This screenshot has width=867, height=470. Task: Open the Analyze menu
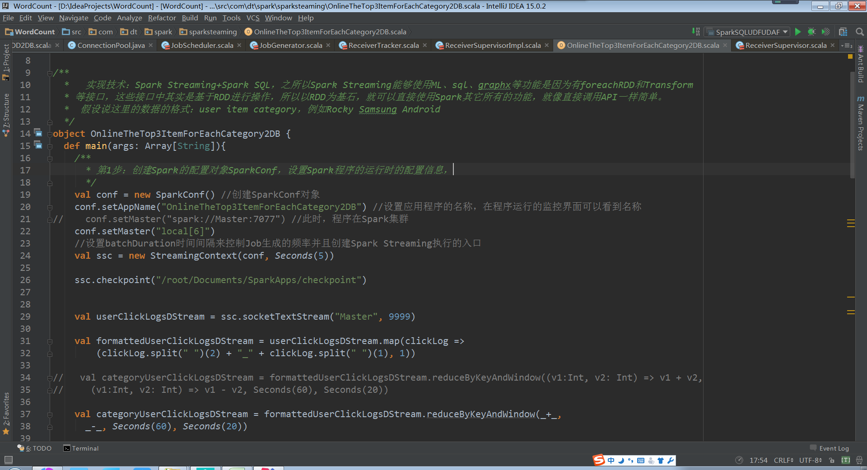[x=129, y=18]
